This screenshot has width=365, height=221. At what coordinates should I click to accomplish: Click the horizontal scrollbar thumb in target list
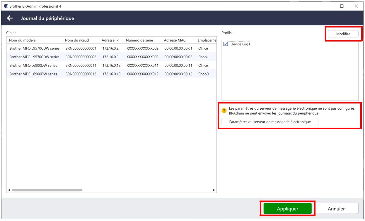[47, 190]
